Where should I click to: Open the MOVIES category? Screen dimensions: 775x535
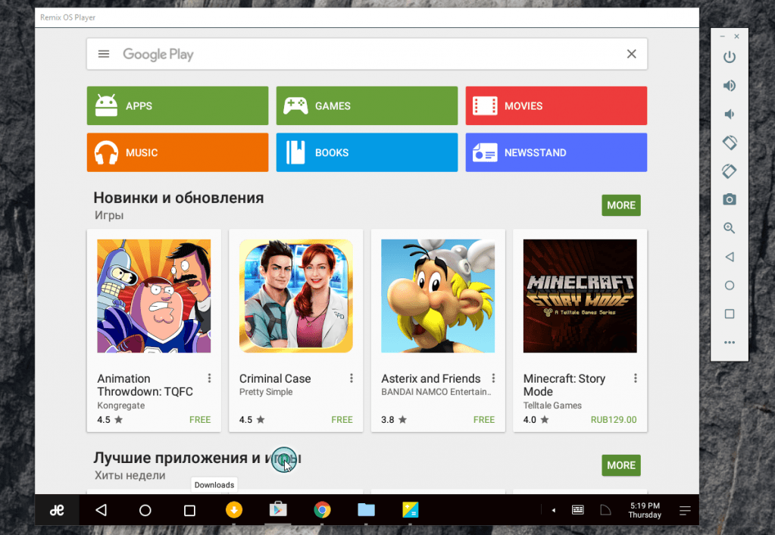(x=556, y=106)
